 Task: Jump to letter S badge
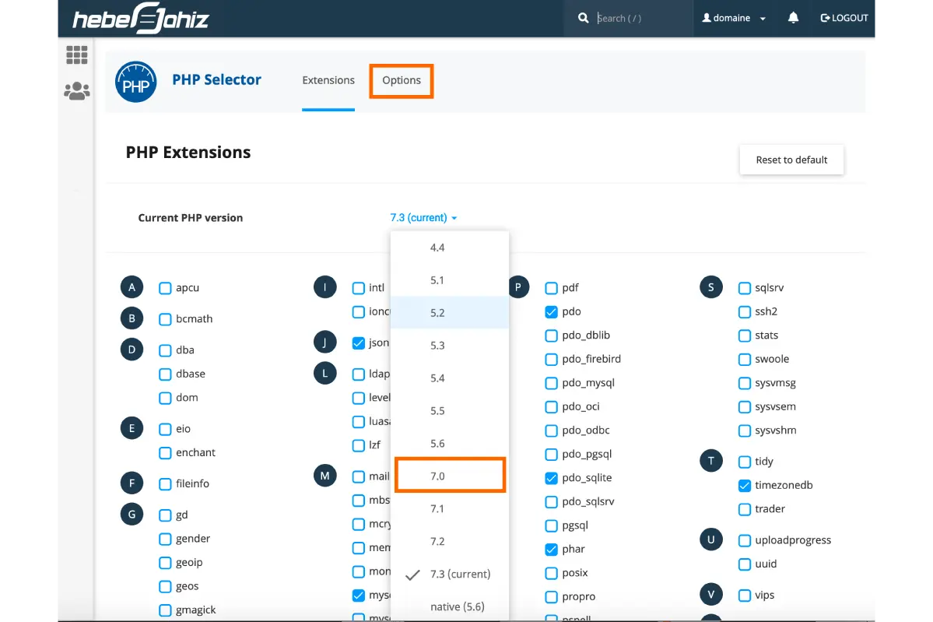pos(710,287)
